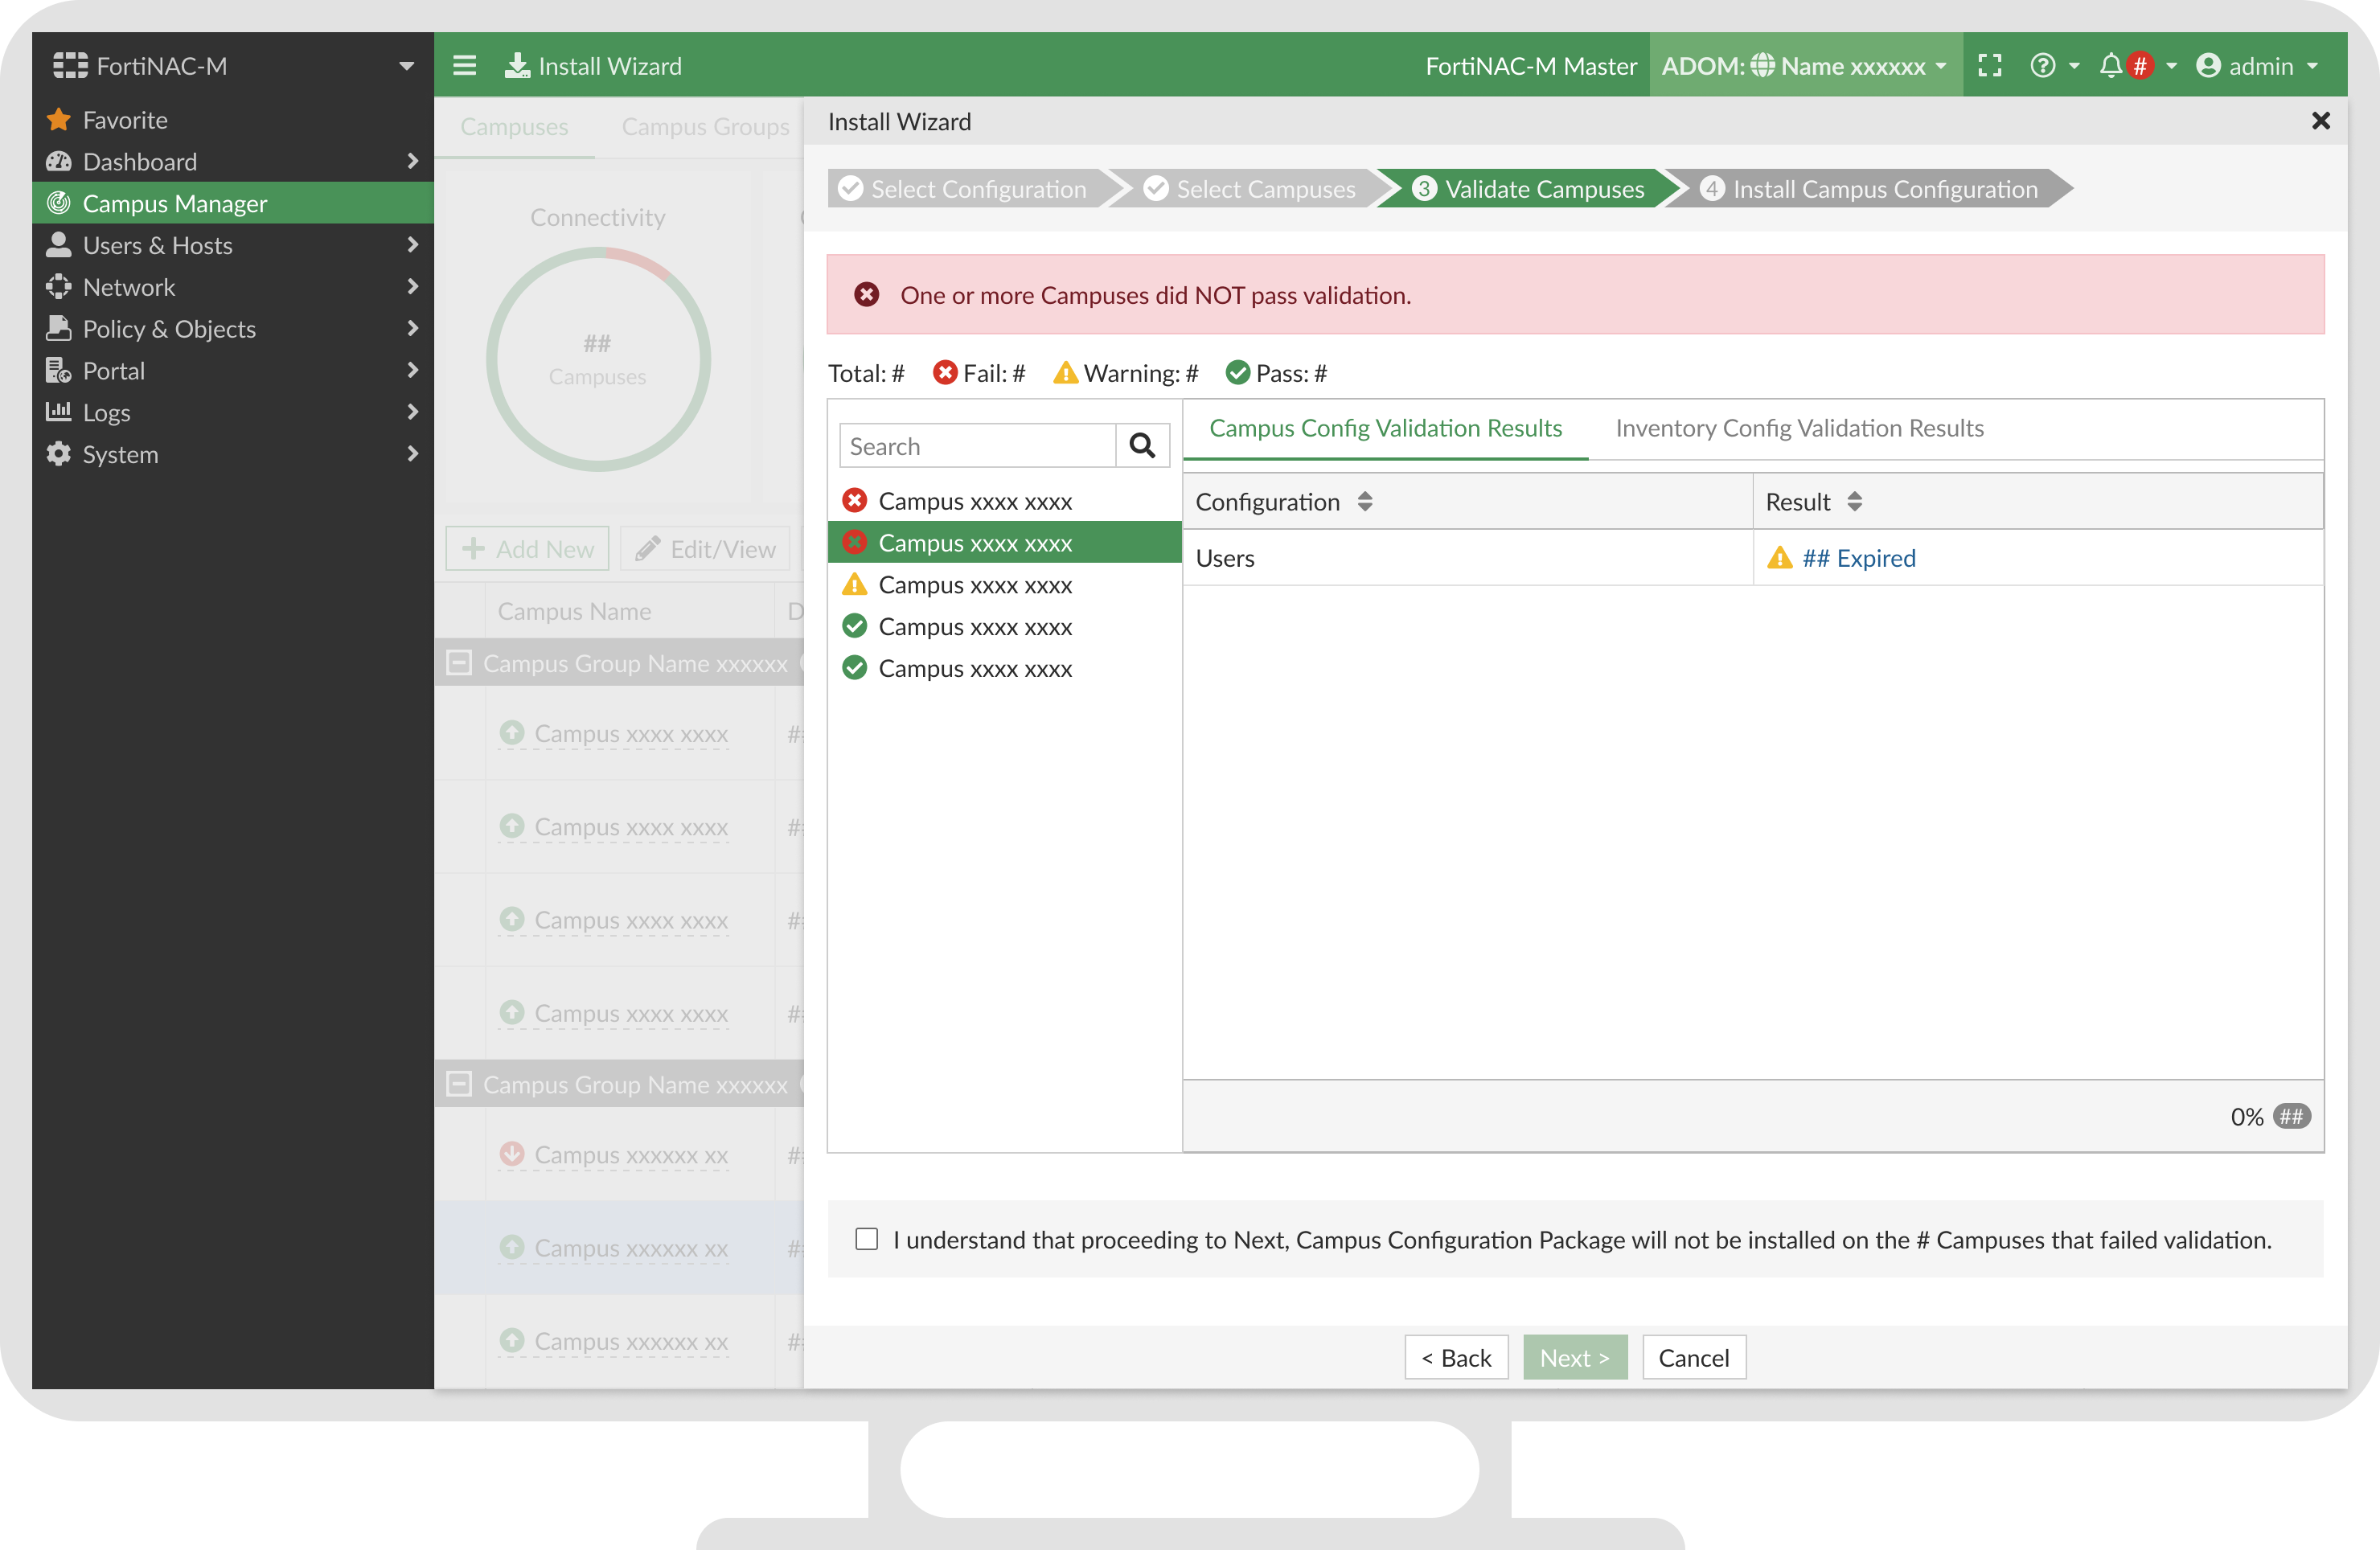This screenshot has height=1550, width=2380.
Task: Tick the 'I understand' acknowledgement checkbox
Action: click(x=867, y=1239)
